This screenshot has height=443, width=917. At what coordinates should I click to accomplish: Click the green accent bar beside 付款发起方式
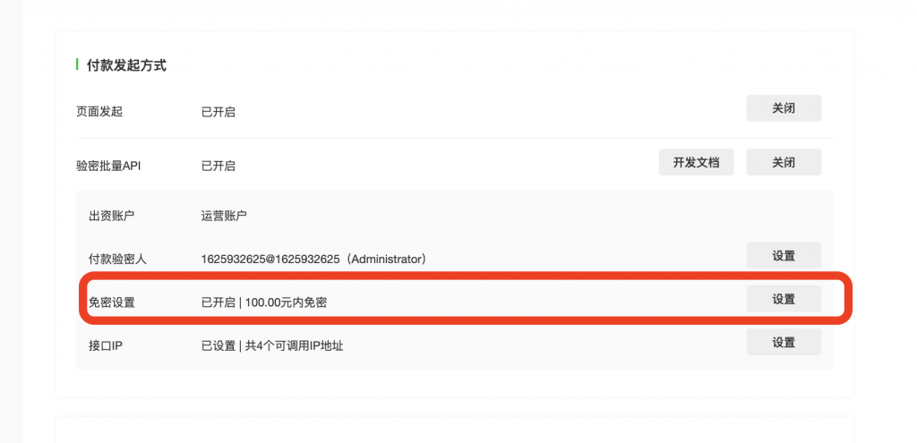[x=77, y=64]
